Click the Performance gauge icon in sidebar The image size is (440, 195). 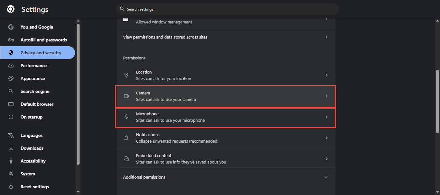(11, 66)
